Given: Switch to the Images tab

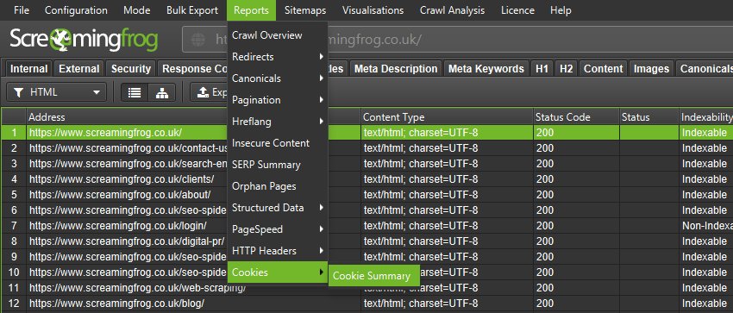Looking at the screenshot, I should click(651, 69).
